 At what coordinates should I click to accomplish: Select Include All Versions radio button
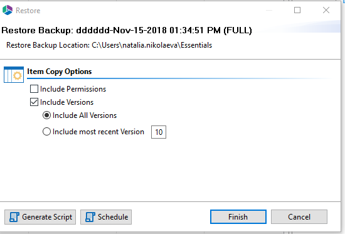(46, 115)
